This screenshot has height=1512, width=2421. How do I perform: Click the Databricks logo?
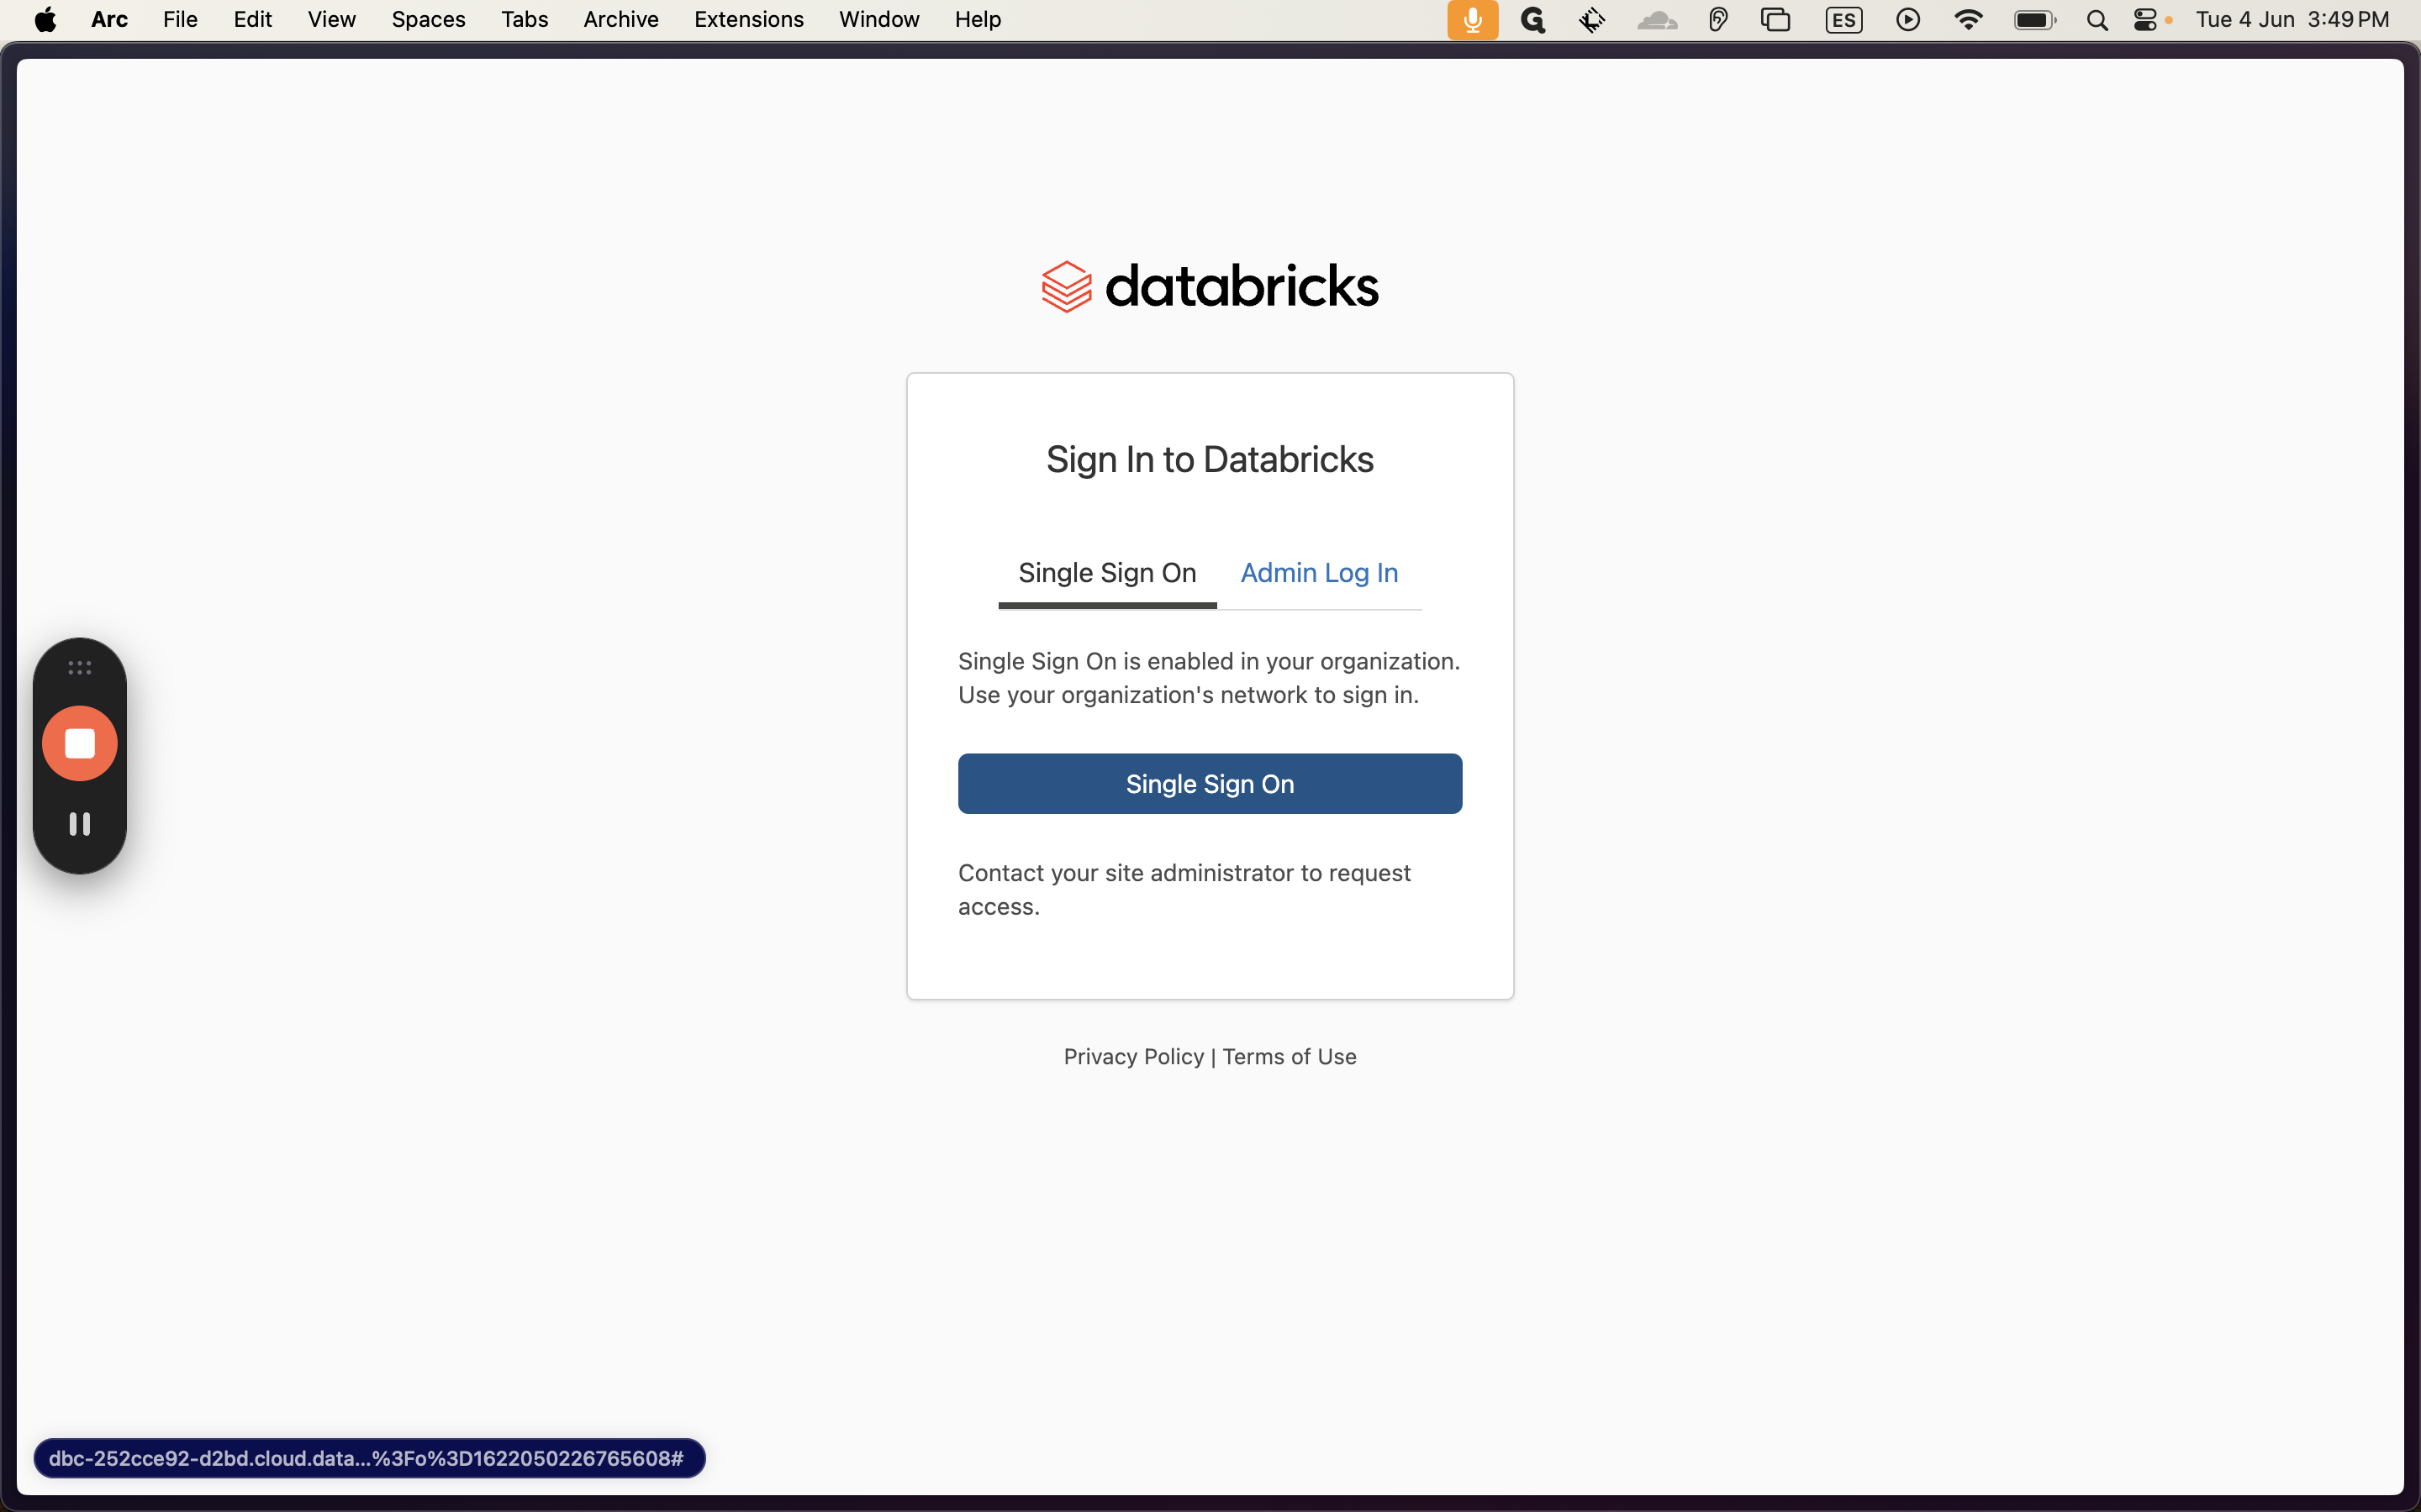[1210, 286]
